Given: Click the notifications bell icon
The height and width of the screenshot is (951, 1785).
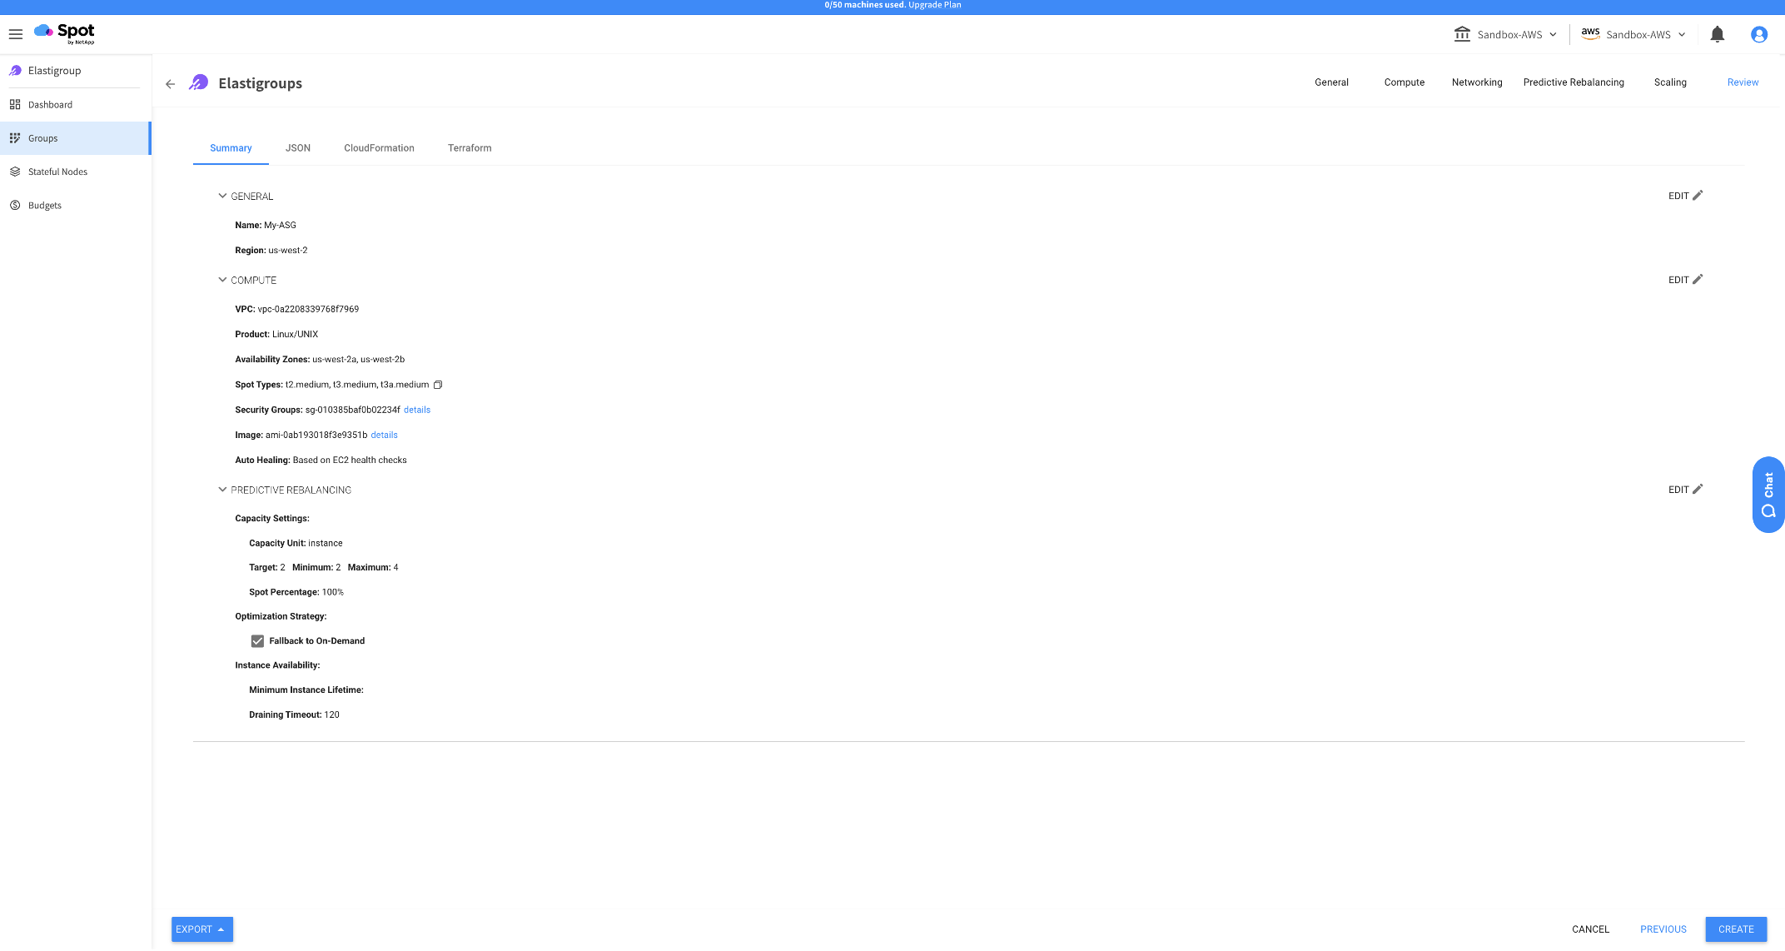Looking at the screenshot, I should (x=1717, y=34).
